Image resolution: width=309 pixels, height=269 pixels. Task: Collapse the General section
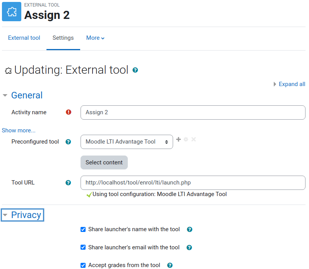click(x=5, y=95)
